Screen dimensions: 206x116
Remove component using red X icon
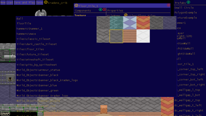pos(104,10)
